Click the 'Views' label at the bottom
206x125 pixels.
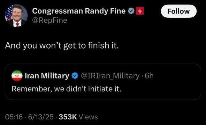[x=88, y=117]
